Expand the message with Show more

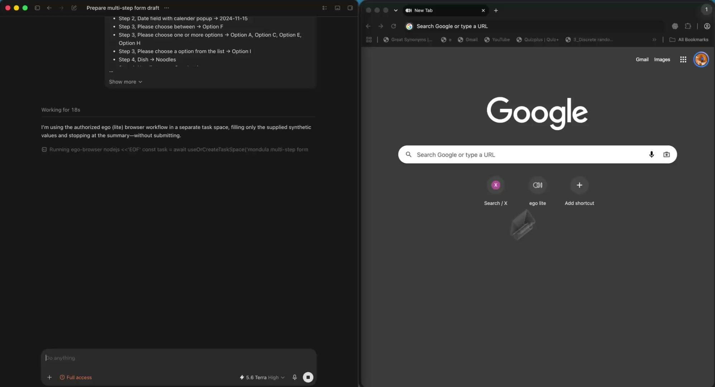point(125,82)
